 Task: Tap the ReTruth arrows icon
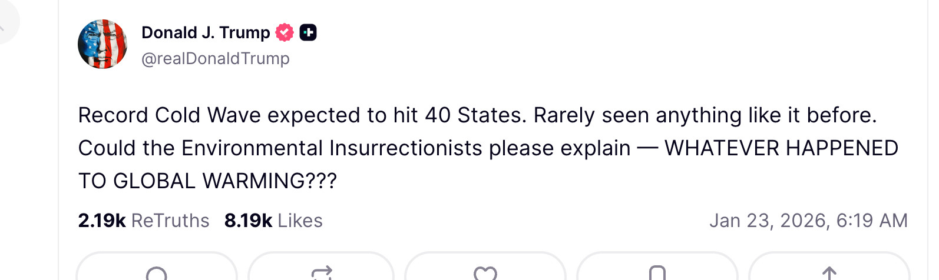pyautogui.click(x=321, y=273)
